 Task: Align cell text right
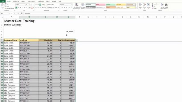40,8
